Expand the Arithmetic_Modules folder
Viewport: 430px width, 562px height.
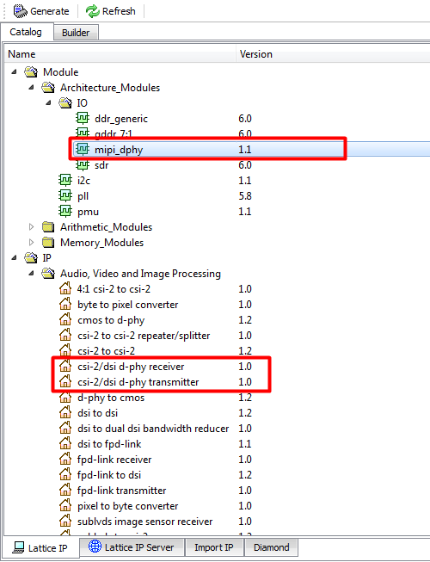pyautogui.click(x=32, y=226)
